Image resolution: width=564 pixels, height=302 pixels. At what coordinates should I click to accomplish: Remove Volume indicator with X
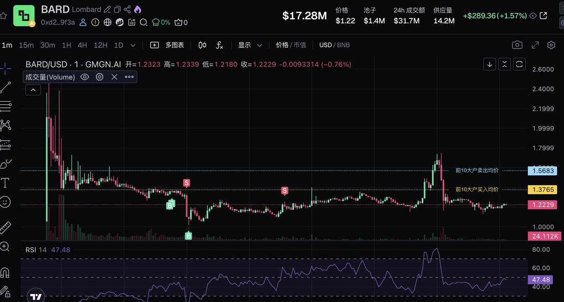[x=114, y=77]
